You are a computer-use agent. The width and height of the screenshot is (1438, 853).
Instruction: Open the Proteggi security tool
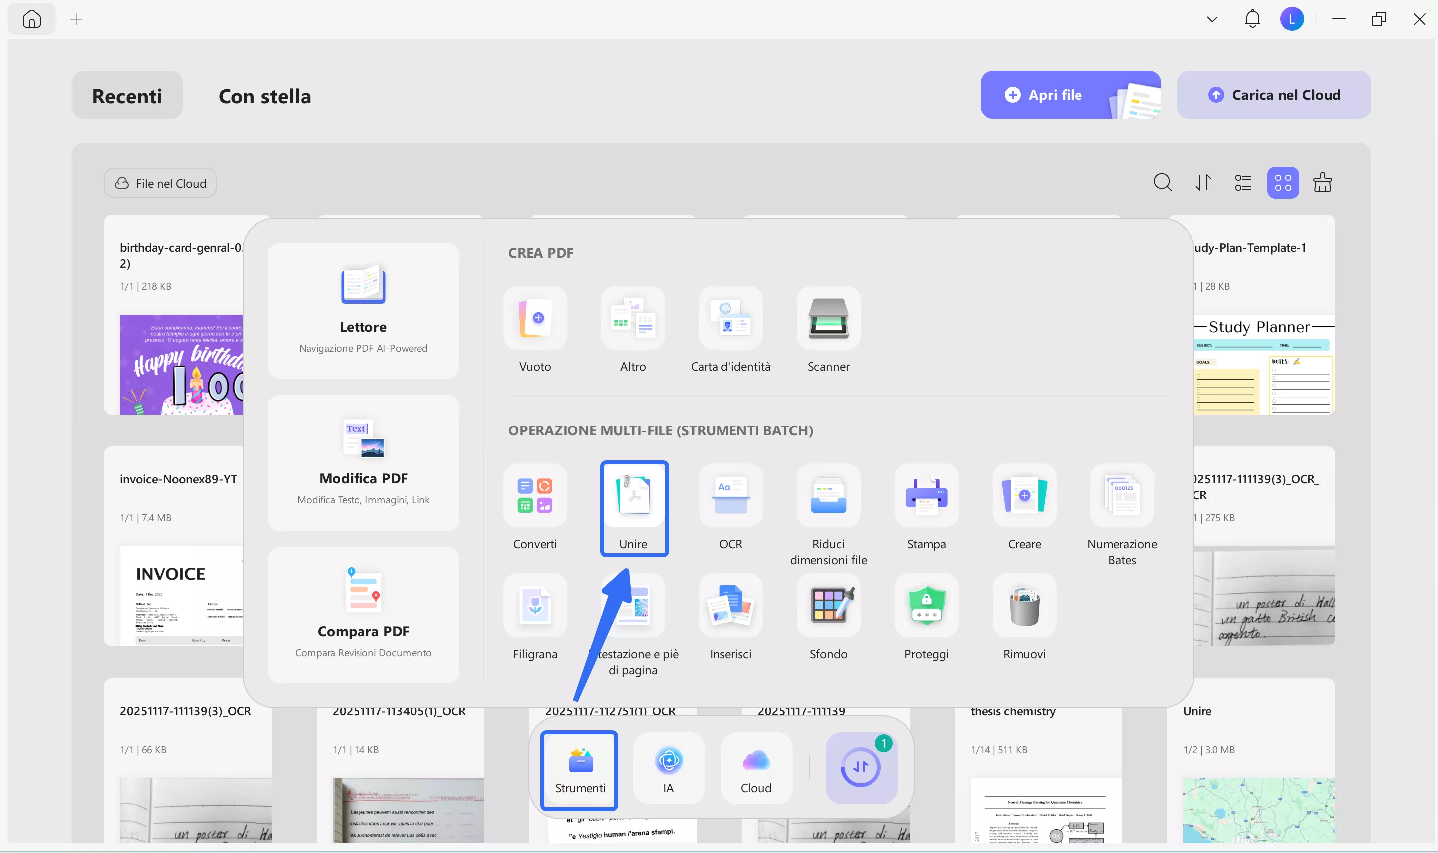click(926, 606)
